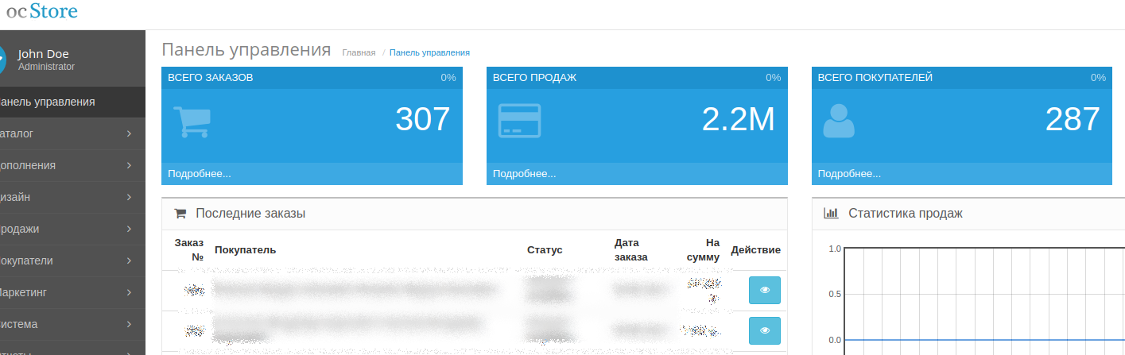Expand the Покупатели sidebar menu
Screen dimensions: 1125x355
coord(68,260)
